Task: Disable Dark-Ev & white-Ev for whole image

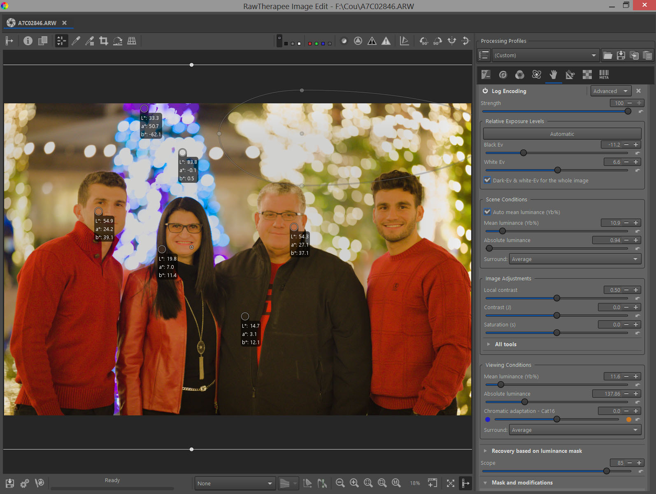Action: coord(488,180)
